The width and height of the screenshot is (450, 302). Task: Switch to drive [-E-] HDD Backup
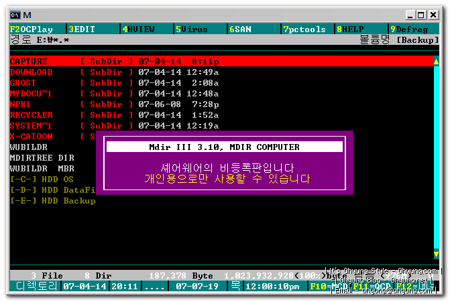coord(52,201)
